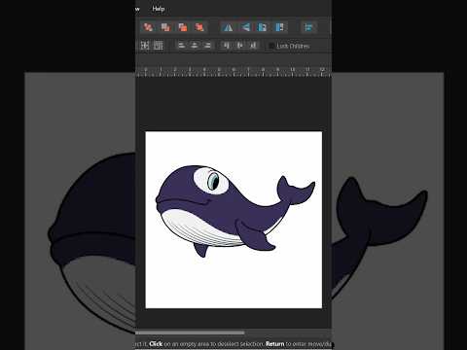Viewport: 467px width, 350px height.
Task: Align objects to the top
Action: (227, 46)
